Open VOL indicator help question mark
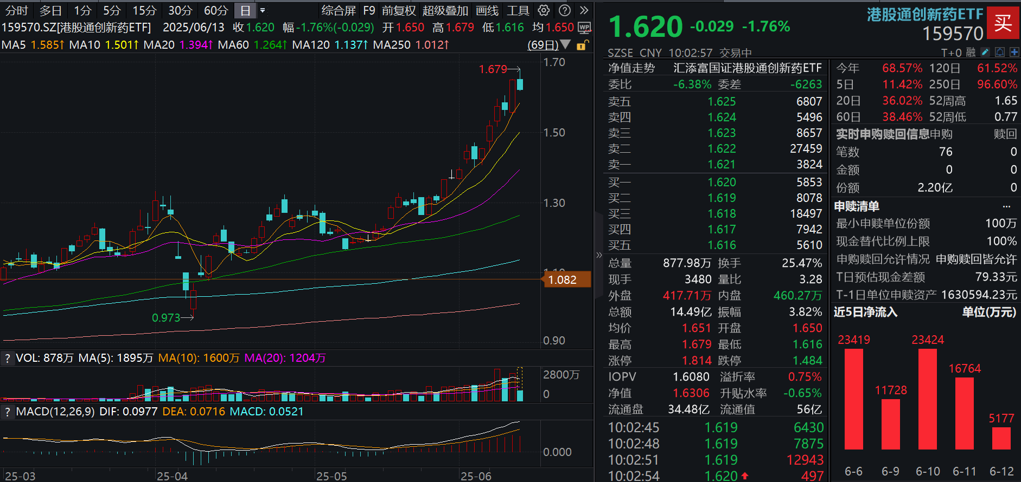This screenshot has height=482, width=1021. coord(7,358)
